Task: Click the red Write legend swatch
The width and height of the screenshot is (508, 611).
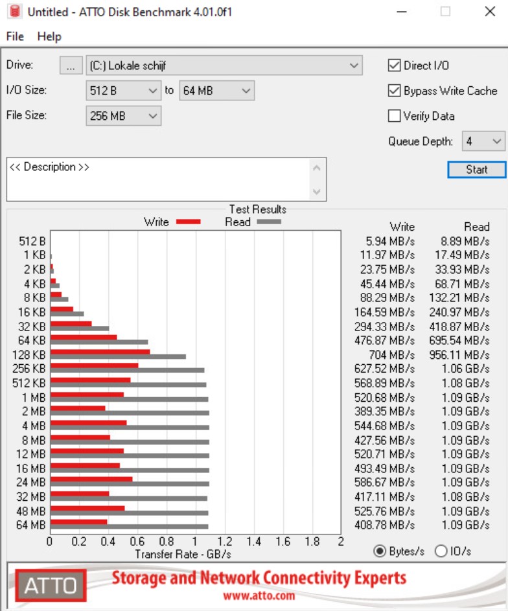Action: [188, 222]
